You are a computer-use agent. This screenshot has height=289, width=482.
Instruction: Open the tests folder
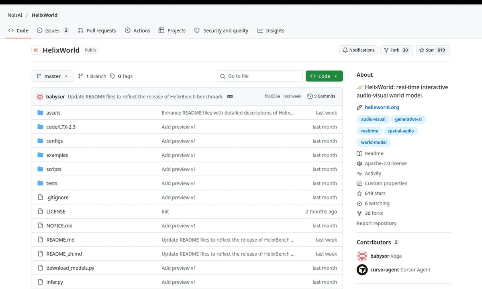coord(52,183)
